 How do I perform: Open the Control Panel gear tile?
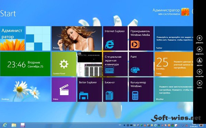coord(64,64)
